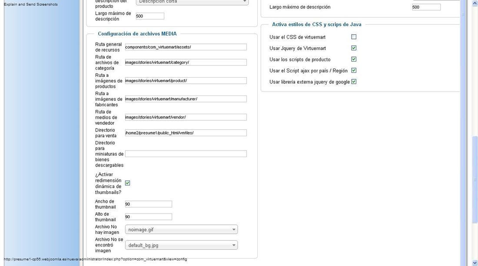Click the status bar URL text
The image size is (478, 266).
tap(95, 259)
